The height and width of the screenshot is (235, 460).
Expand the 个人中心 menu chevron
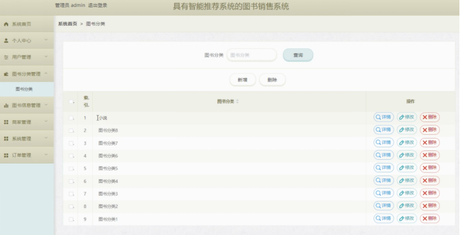[46, 39]
